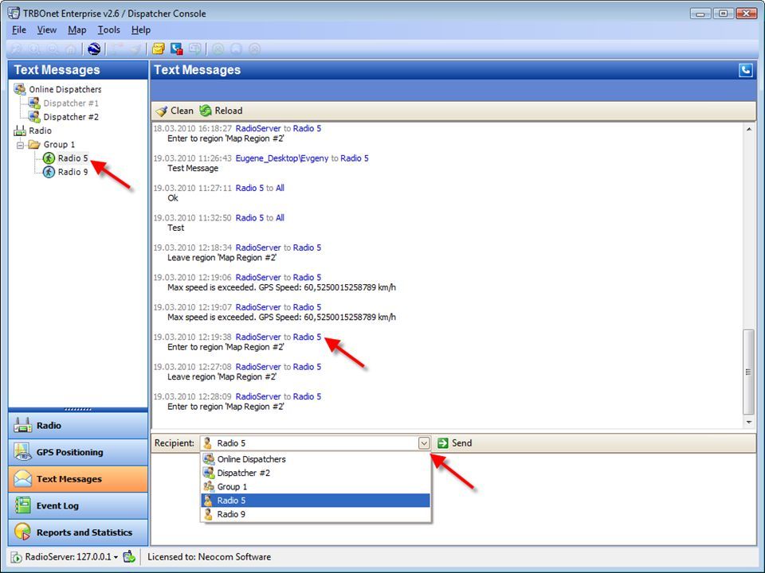Image resolution: width=765 pixels, height=573 pixels.
Task: Click the Send button
Action: click(x=455, y=443)
